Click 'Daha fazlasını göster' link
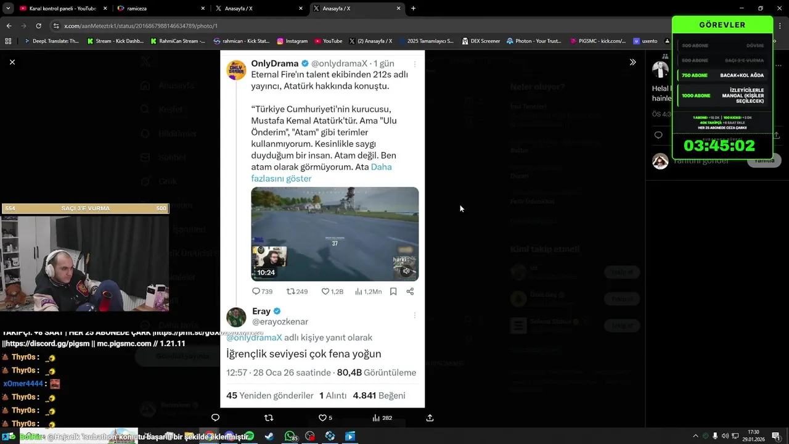This screenshot has height=444, width=789. (x=321, y=173)
